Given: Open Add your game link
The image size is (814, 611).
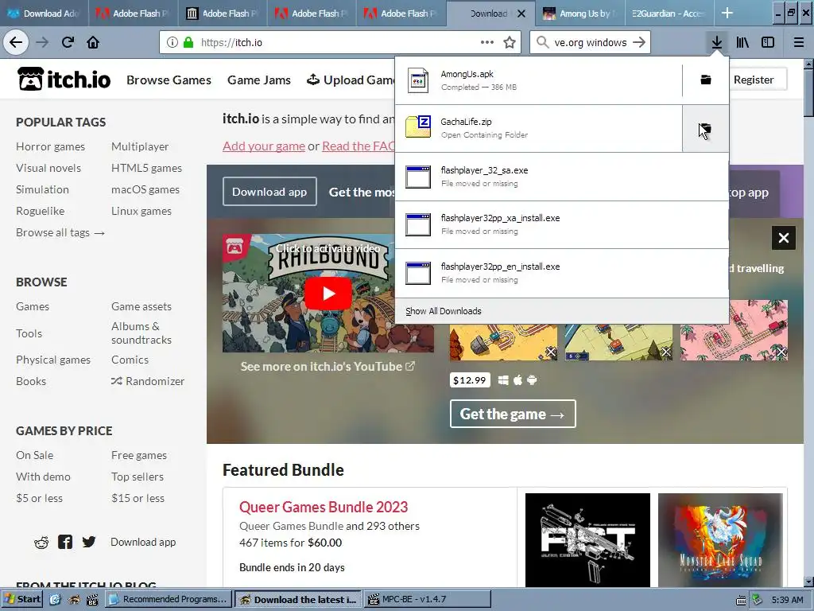Looking at the screenshot, I should pyautogui.click(x=264, y=146).
